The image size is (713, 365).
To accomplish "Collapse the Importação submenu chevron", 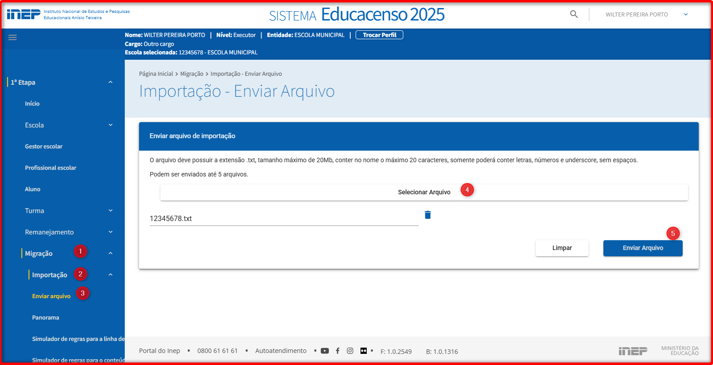I will point(111,275).
